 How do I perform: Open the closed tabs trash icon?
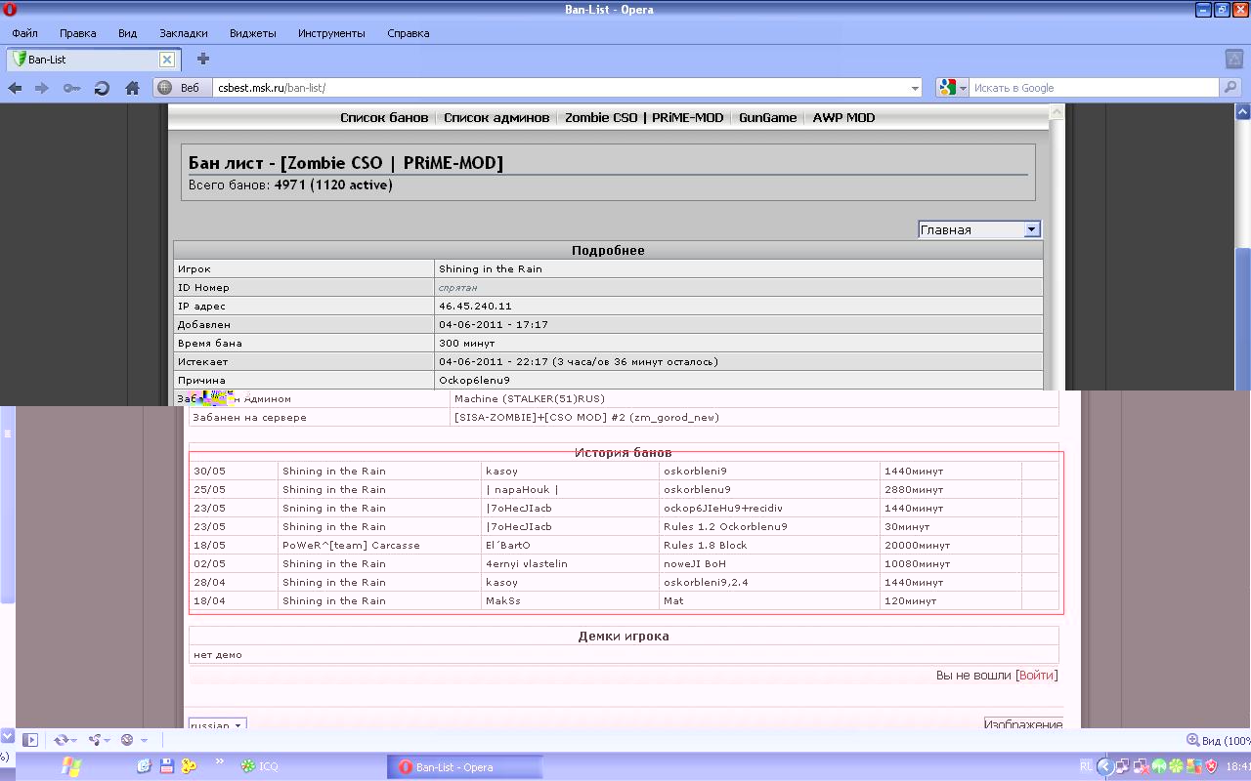coord(1233,59)
